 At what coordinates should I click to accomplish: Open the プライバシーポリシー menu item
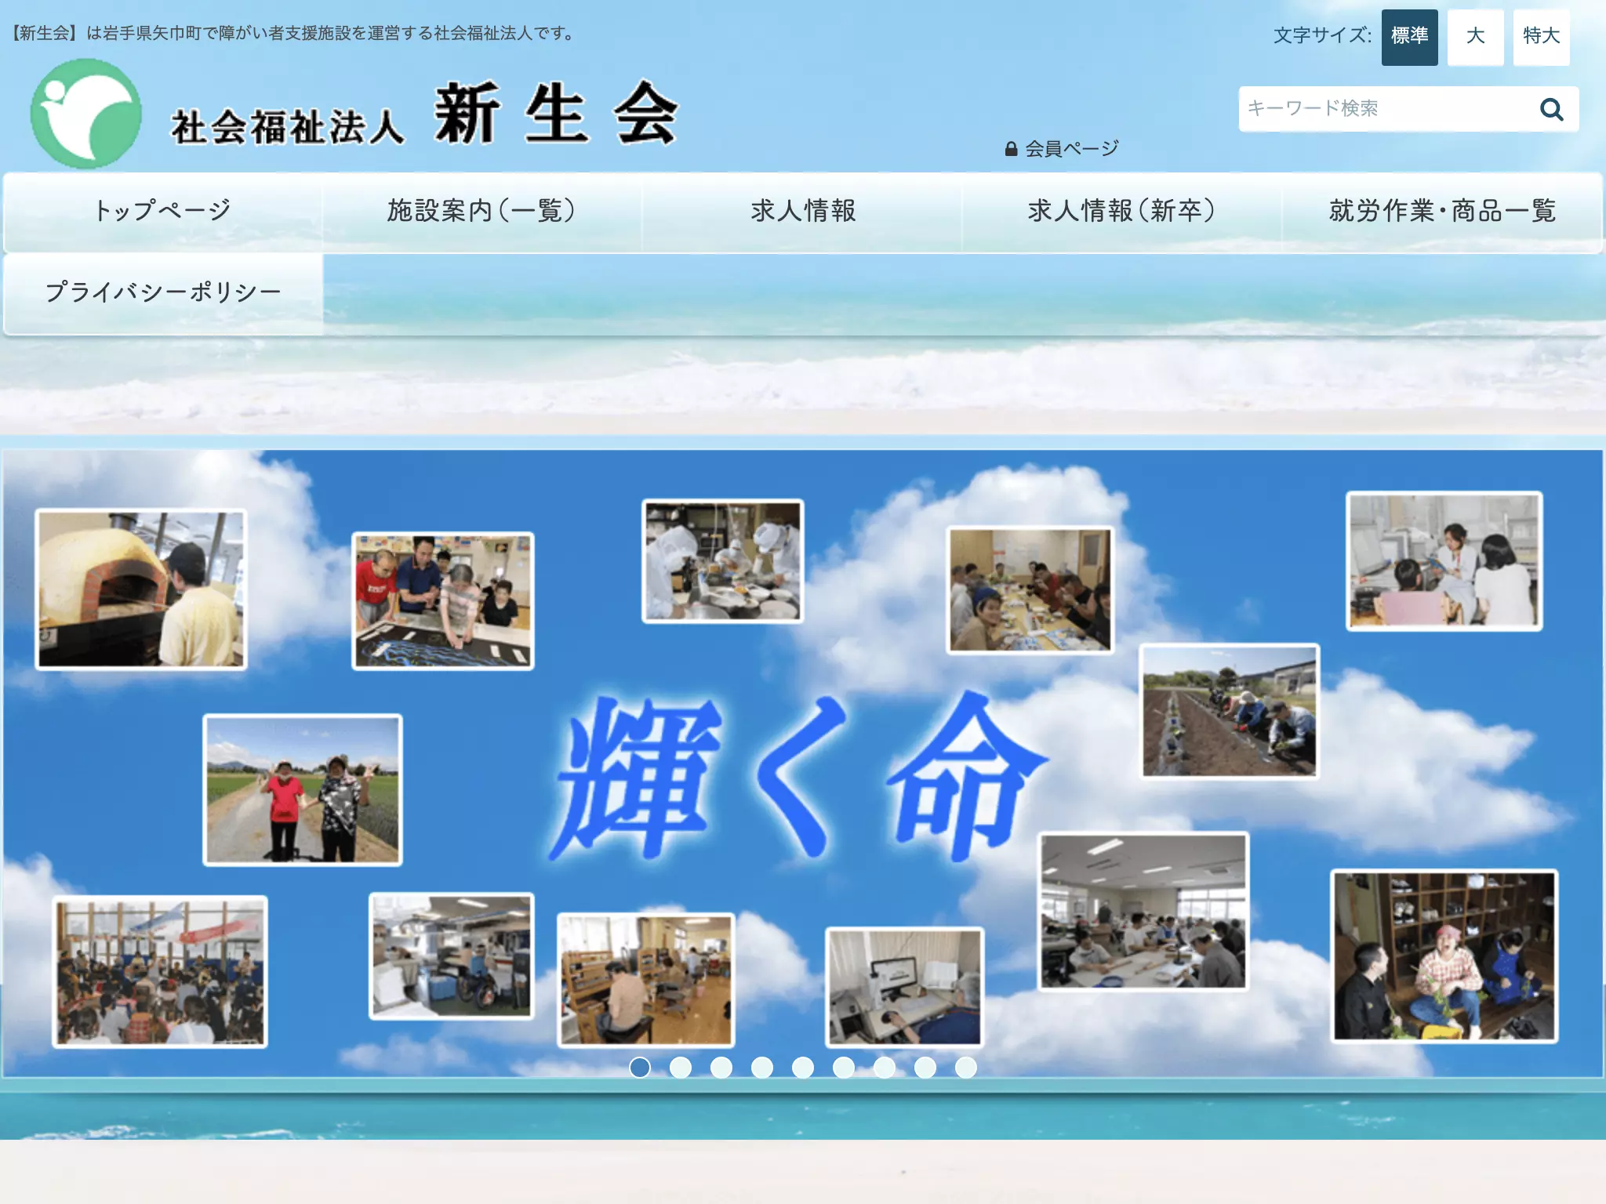tap(162, 292)
